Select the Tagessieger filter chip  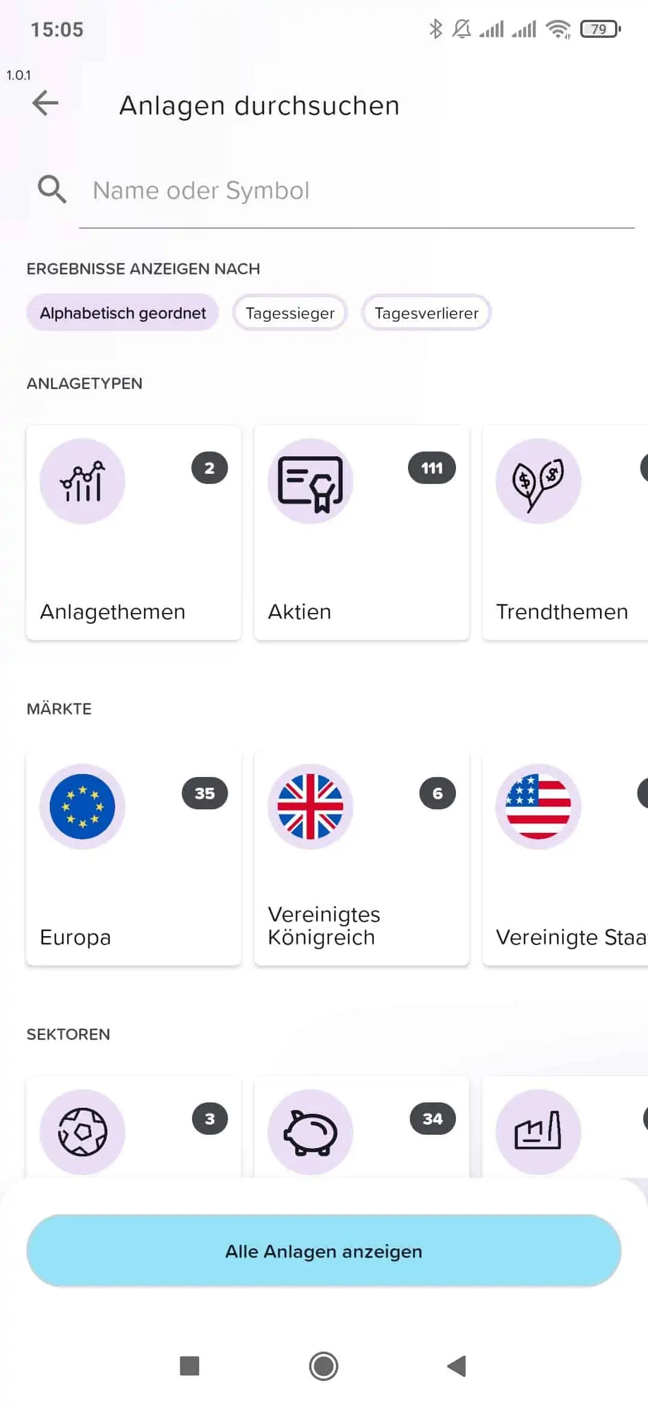(x=290, y=313)
